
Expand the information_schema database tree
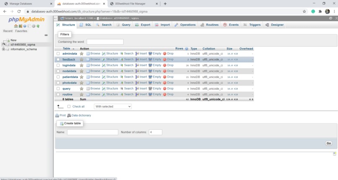click(3, 49)
